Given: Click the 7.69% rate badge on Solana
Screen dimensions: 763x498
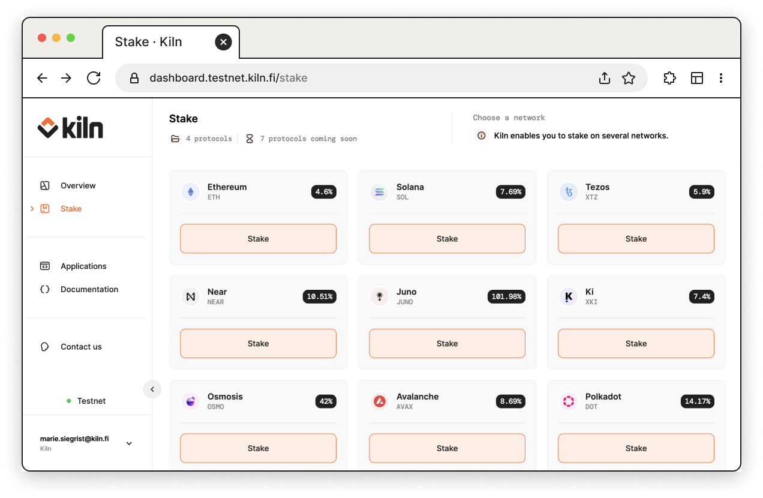Looking at the screenshot, I should 510,192.
